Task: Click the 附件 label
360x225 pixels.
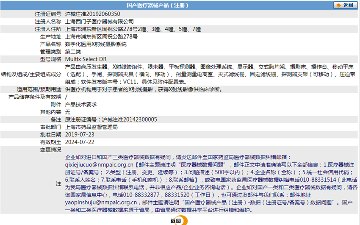Action: coord(56,105)
